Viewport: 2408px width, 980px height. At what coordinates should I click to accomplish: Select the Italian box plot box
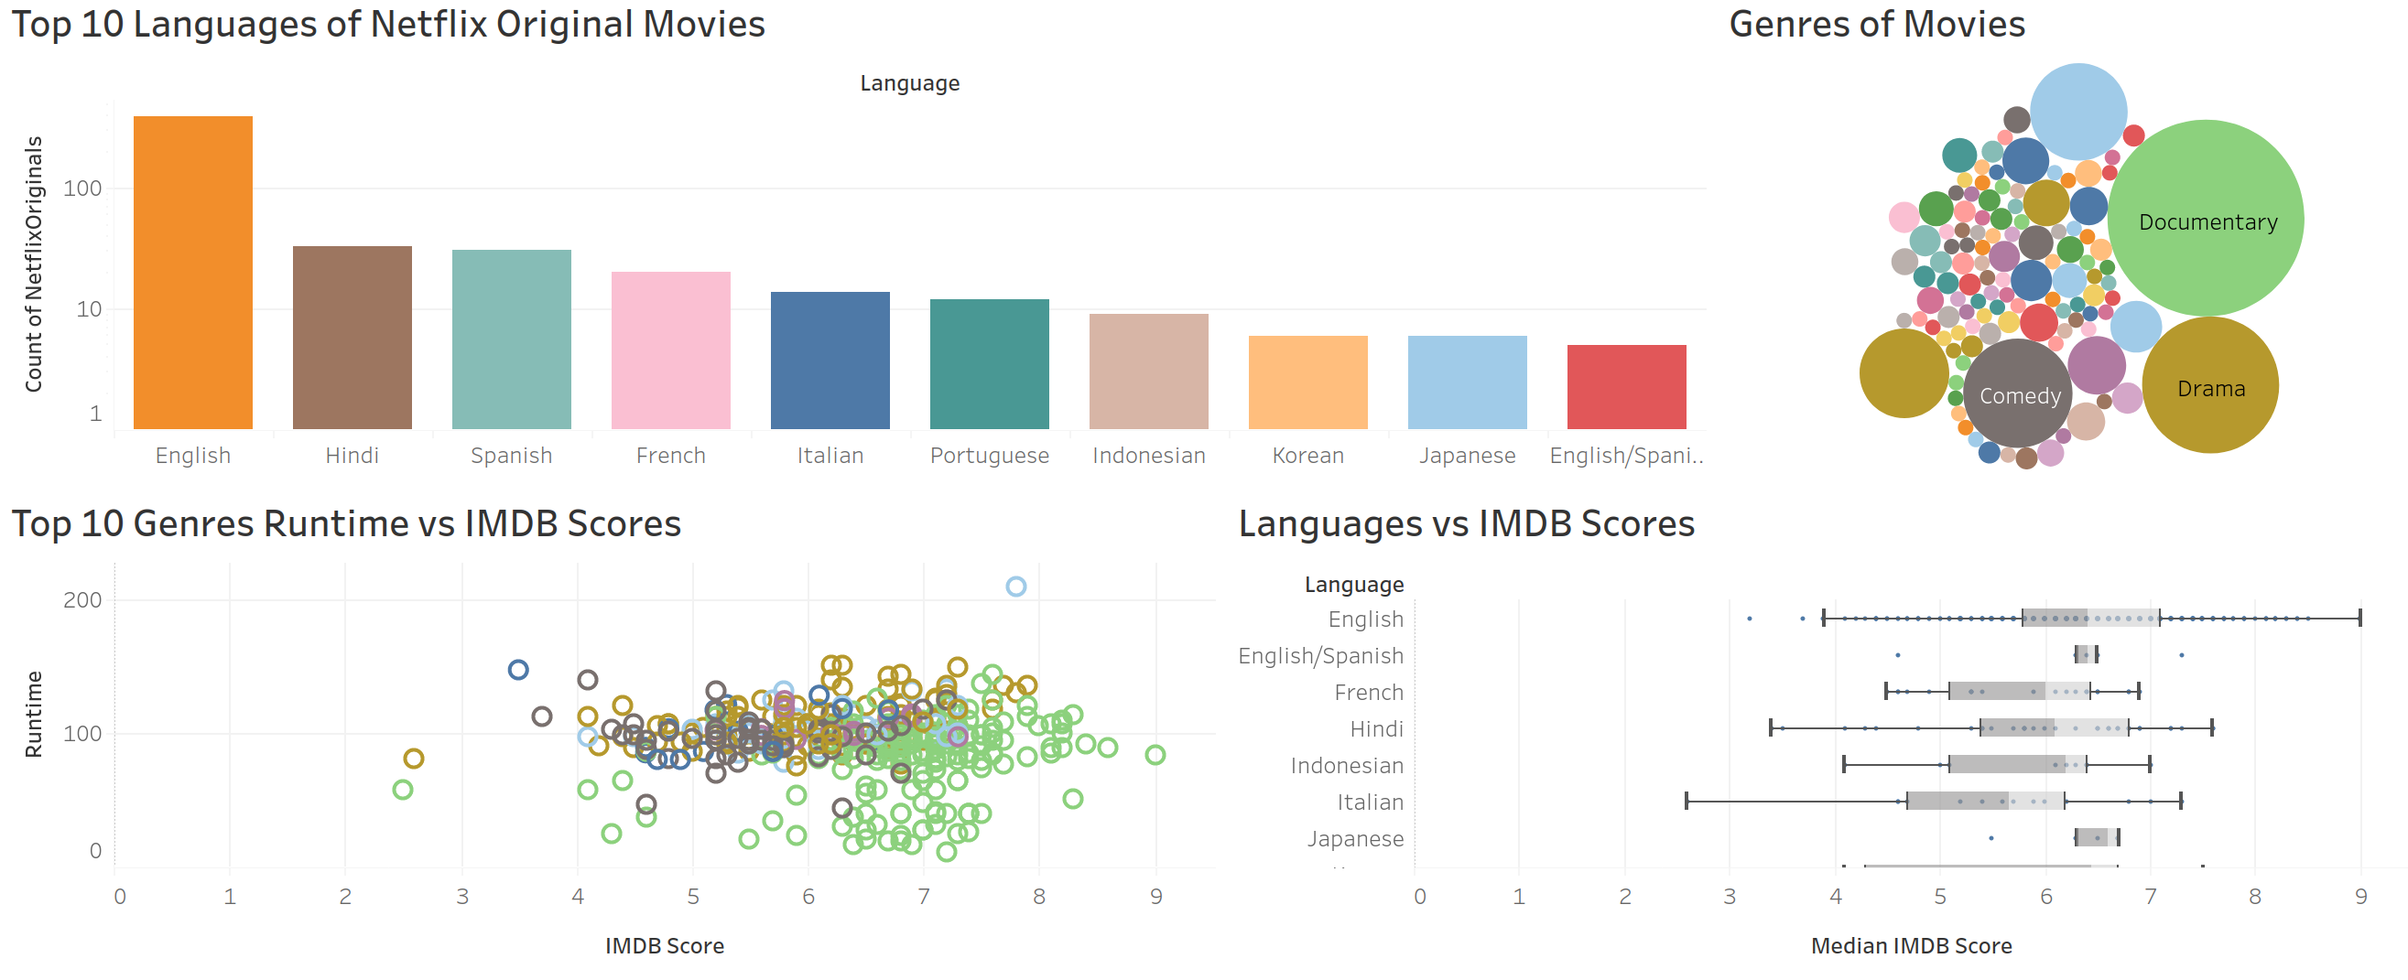pos(1987,801)
